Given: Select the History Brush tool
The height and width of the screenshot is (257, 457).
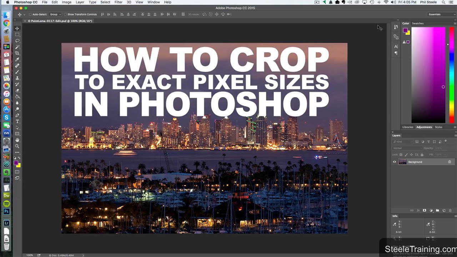Looking at the screenshot, I should [x=17, y=84].
